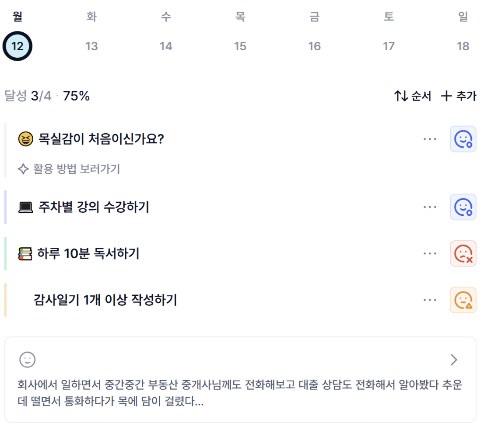
Task: Click the laptop emoji beside 주차별 강의 수강하기
Action: point(26,208)
